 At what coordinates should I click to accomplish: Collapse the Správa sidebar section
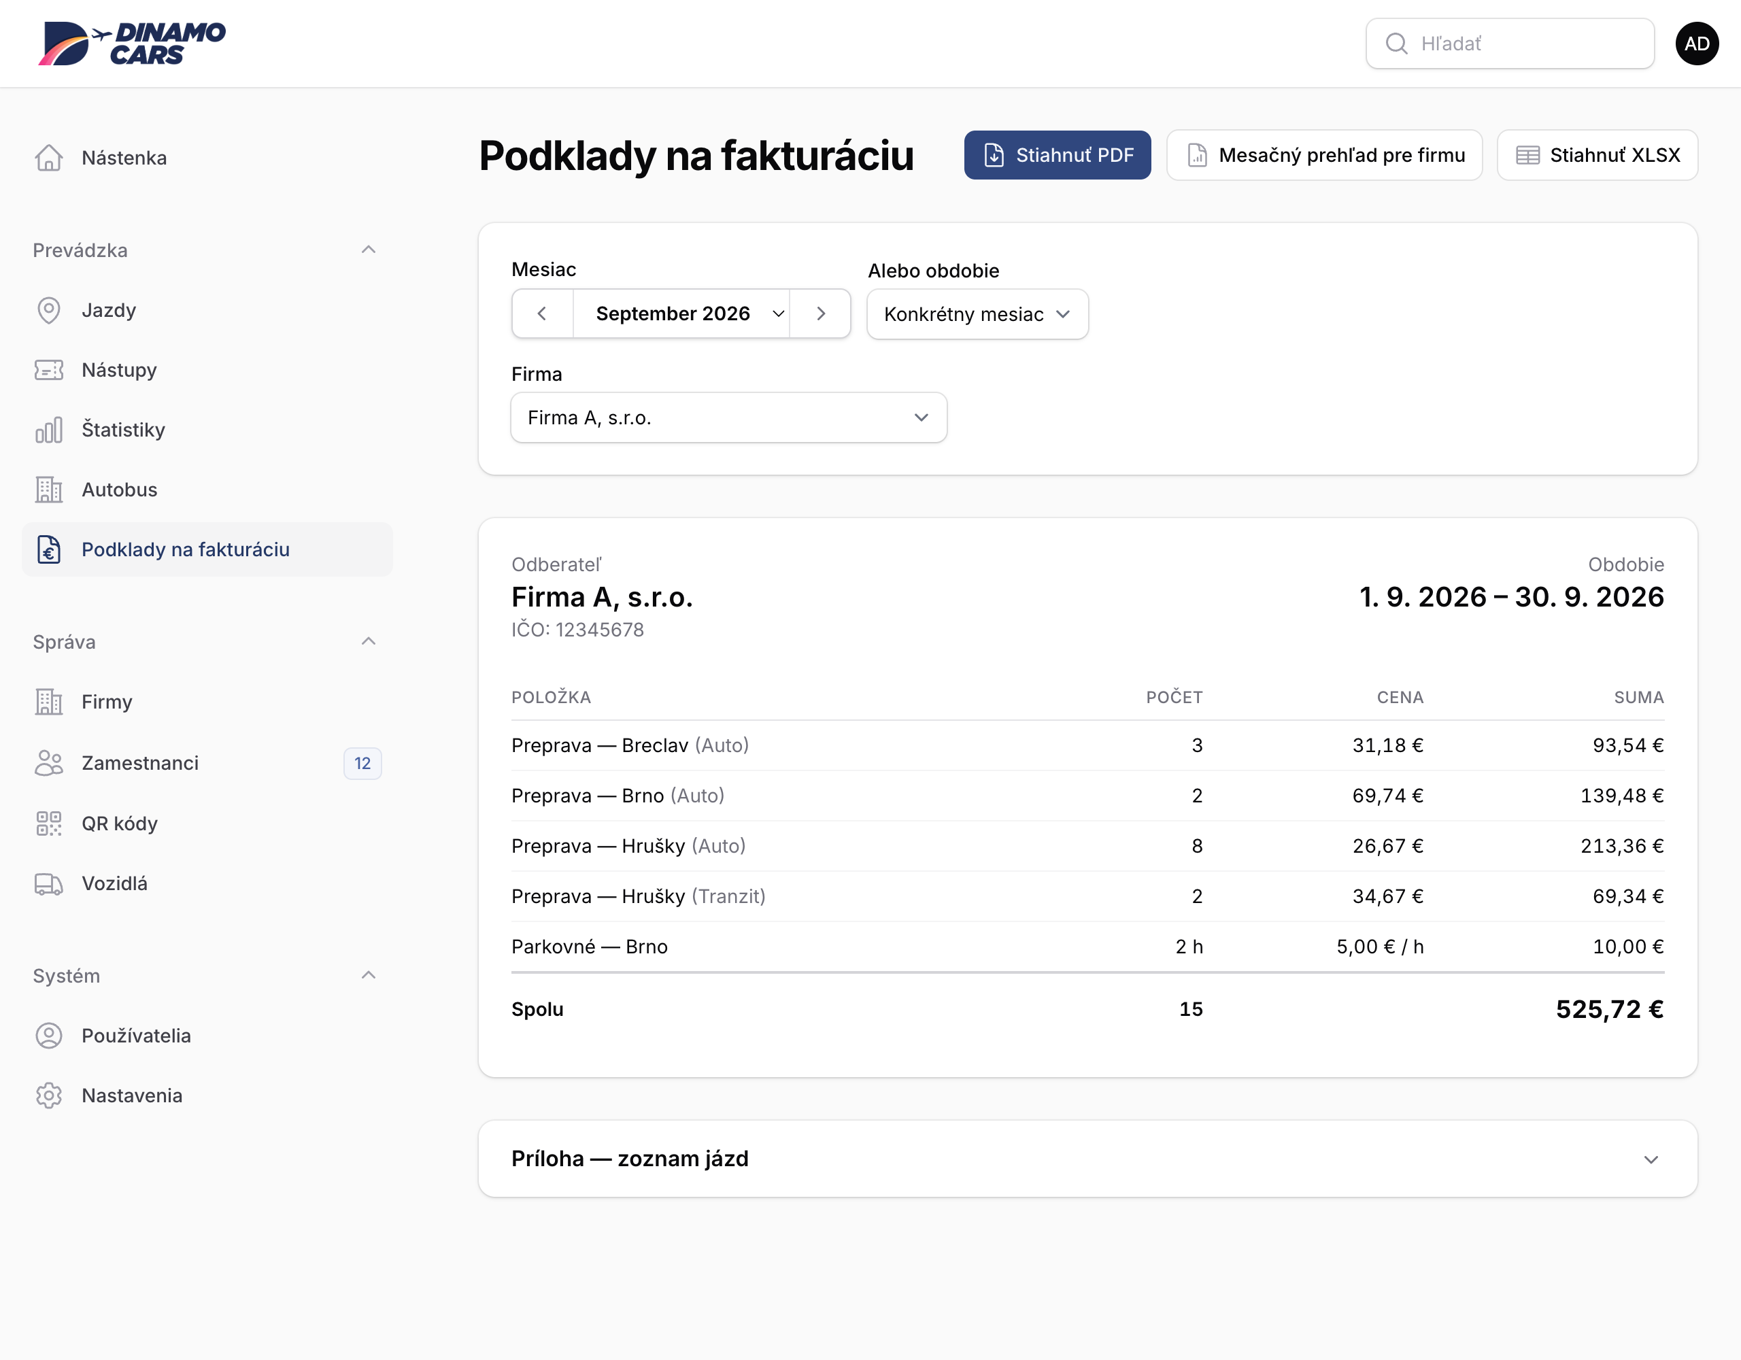(x=369, y=641)
